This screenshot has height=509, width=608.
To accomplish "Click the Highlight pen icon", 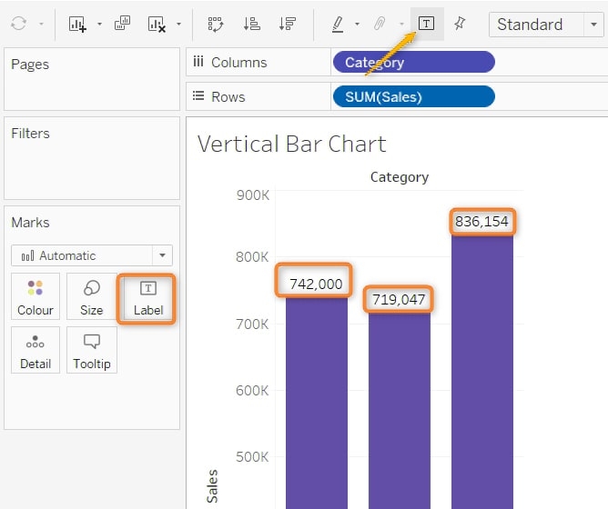I will point(338,24).
